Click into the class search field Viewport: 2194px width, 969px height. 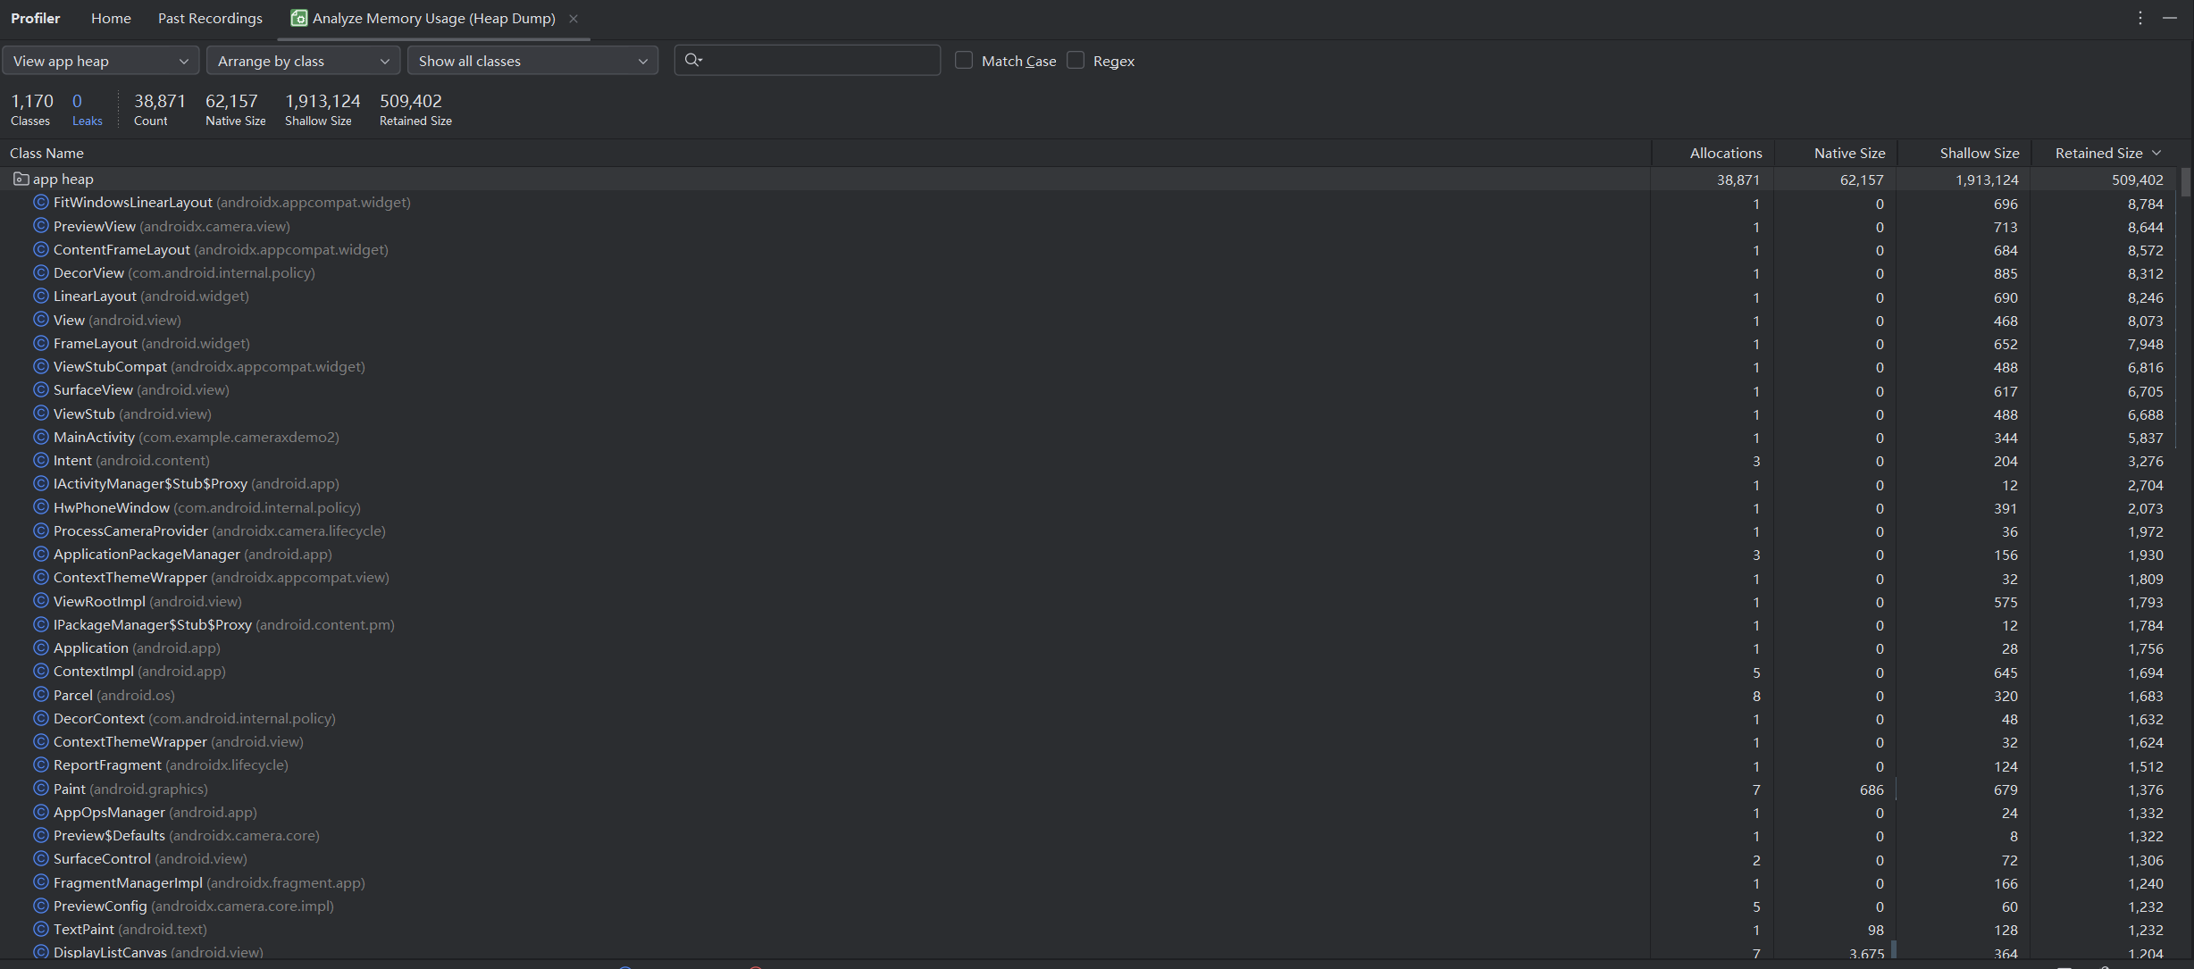[x=820, y=61]
